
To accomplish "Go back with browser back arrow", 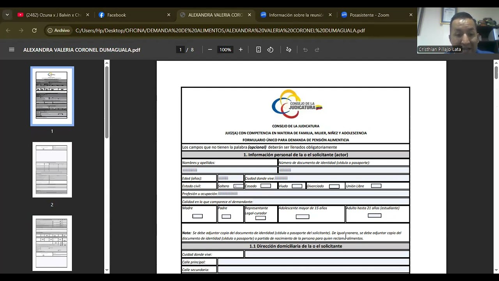I will [8, 30].
